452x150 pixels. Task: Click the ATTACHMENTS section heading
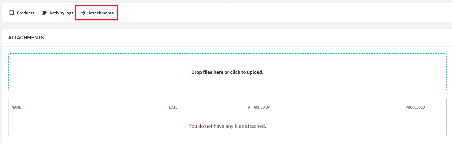coord(26,38)
